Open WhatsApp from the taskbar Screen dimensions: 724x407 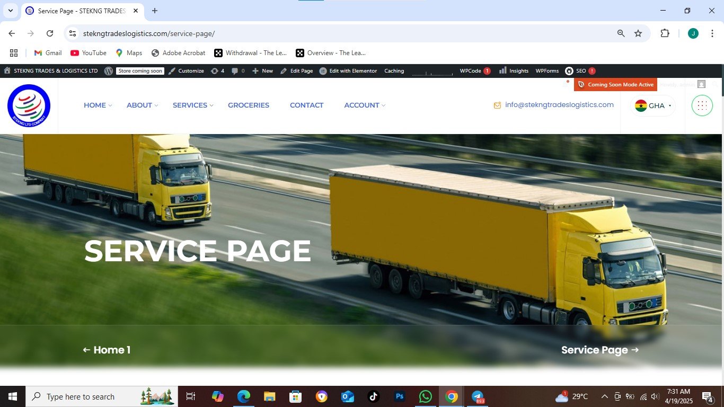(x=425, y=396)
